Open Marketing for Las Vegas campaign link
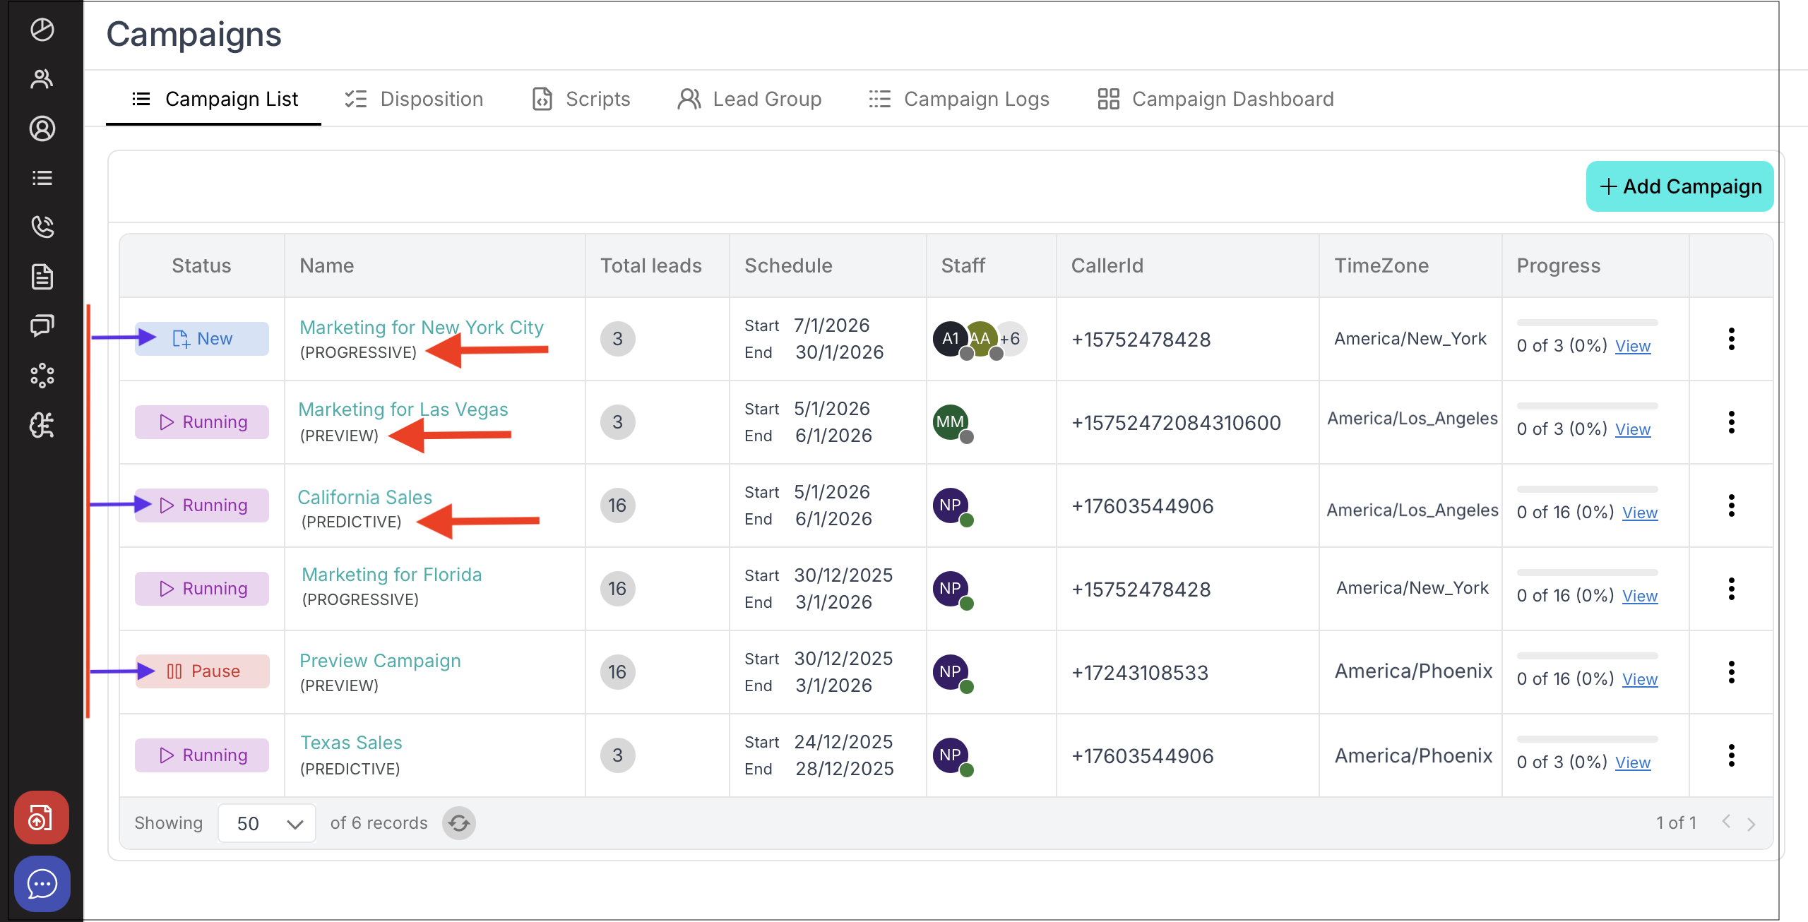Screen dimensions: 1808x922 [x=403, y=409]
